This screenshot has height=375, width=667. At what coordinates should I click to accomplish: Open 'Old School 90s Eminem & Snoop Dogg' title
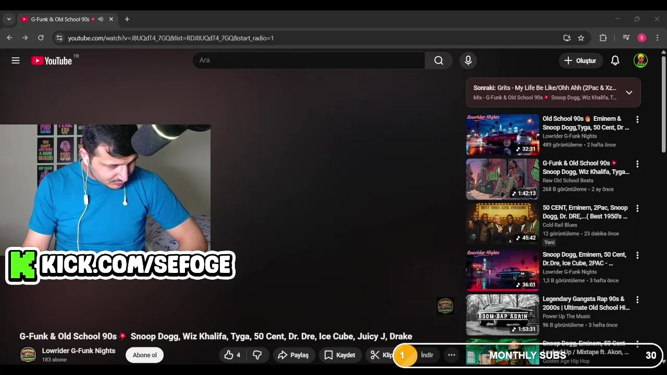click(x=586, y=123)
